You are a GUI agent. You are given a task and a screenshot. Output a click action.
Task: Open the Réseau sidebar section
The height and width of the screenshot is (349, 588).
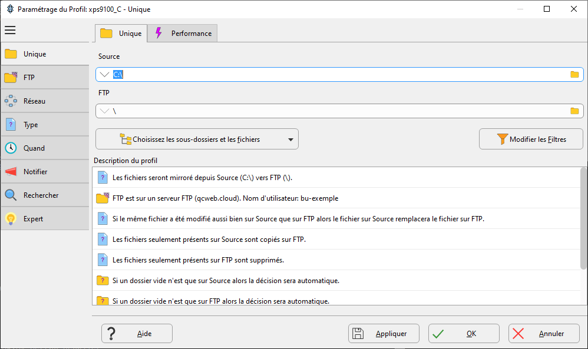tap(45, 101)
